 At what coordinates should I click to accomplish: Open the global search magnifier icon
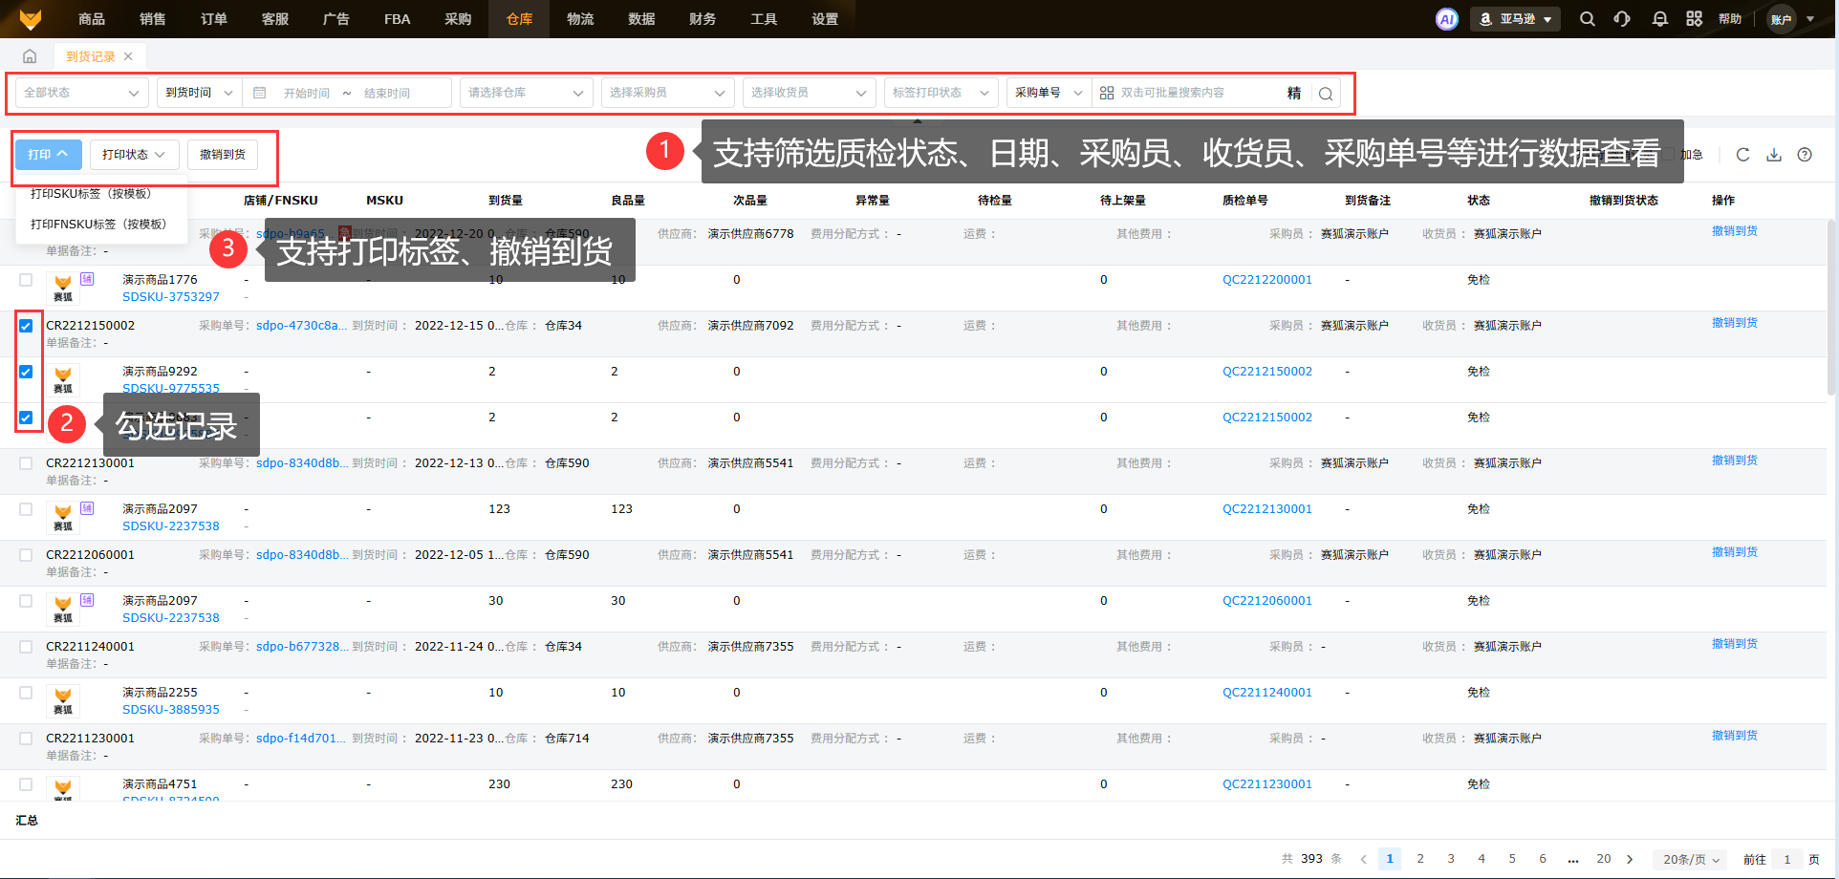[1587, 19]
